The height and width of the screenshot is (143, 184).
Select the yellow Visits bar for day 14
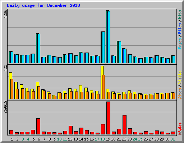click(x=80, y=92)
